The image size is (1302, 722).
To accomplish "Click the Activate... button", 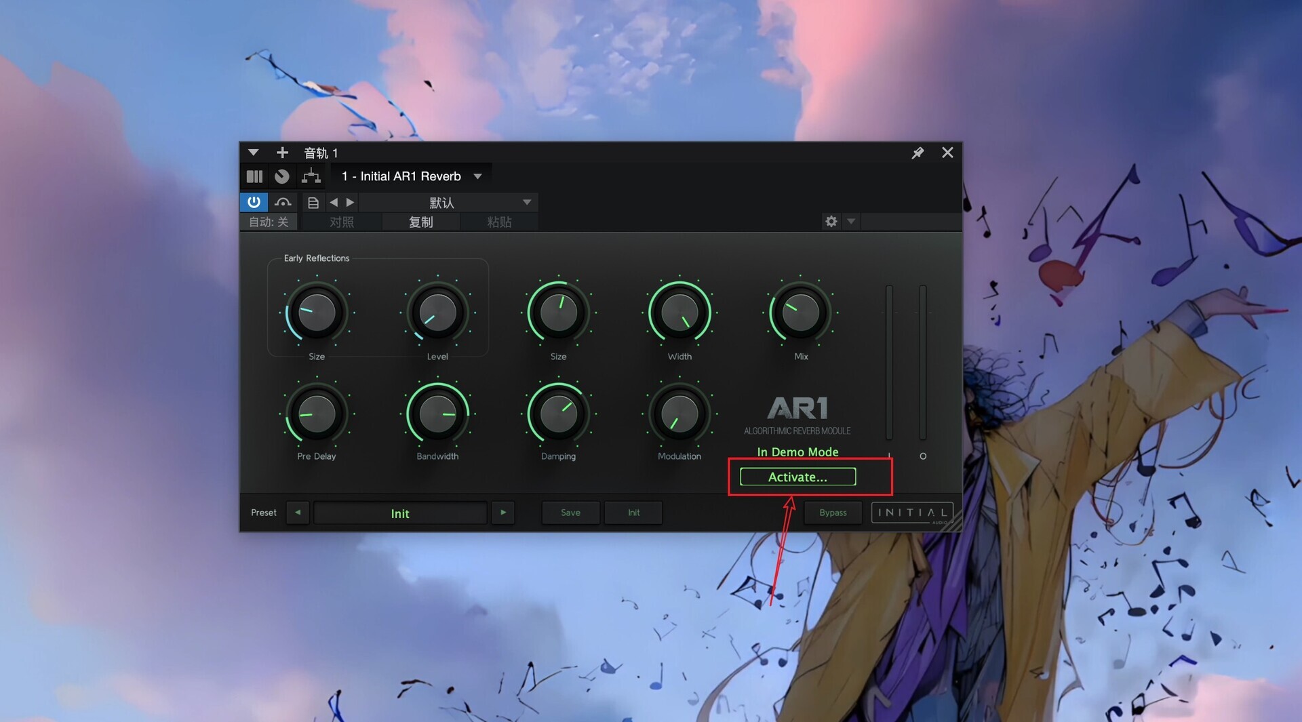I will (x=797, y=477).
